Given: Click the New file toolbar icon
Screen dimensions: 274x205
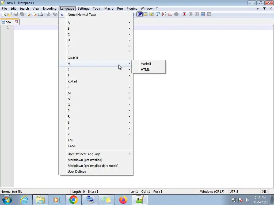Looking at the screenshot, I should click(3, 14).
